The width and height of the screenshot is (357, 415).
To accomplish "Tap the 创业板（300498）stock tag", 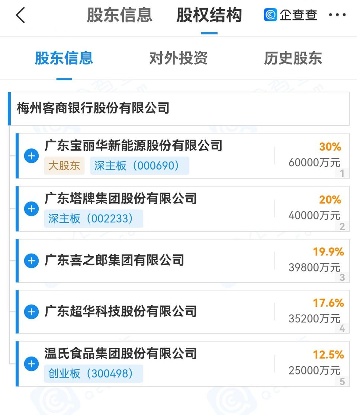I will tap(93, 373).
